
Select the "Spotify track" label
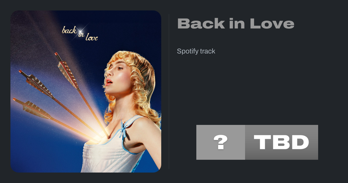click(196, 51)
